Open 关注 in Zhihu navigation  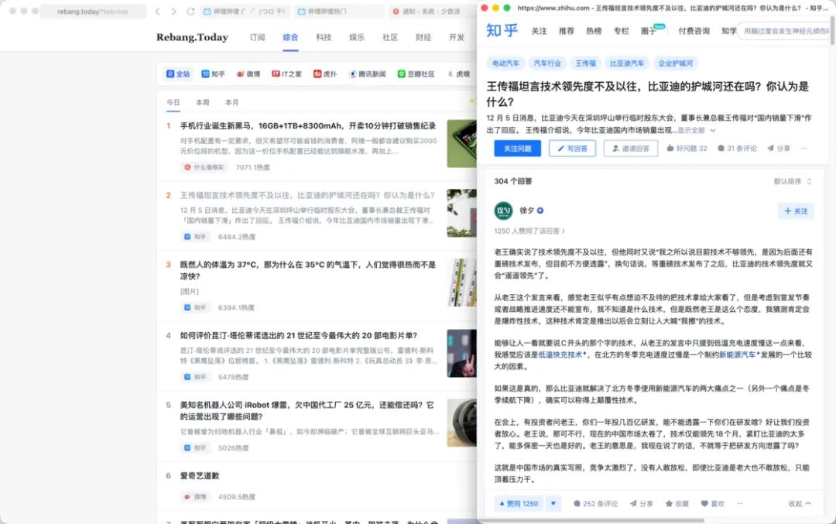tap(539, 31)
